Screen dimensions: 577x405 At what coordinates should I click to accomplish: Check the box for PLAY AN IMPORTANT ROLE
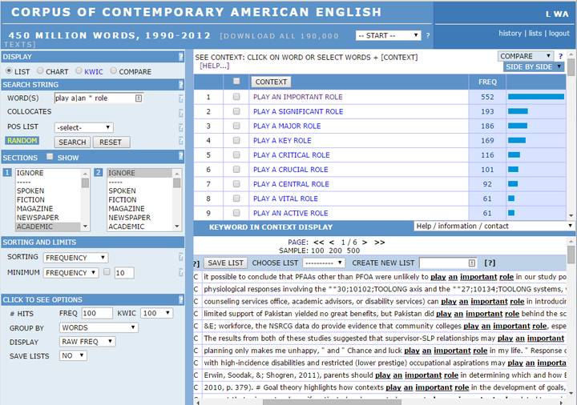coord(236,97)
